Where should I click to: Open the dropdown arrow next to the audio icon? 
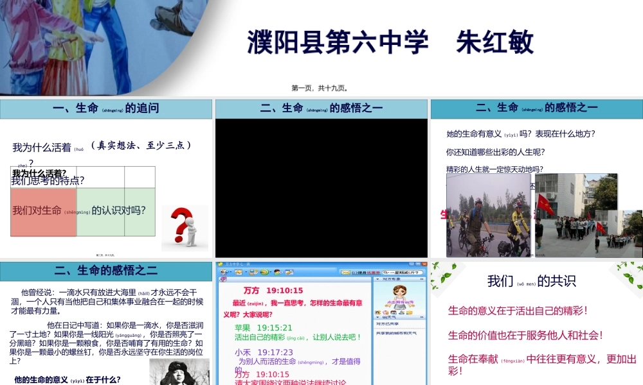(270, 272)
